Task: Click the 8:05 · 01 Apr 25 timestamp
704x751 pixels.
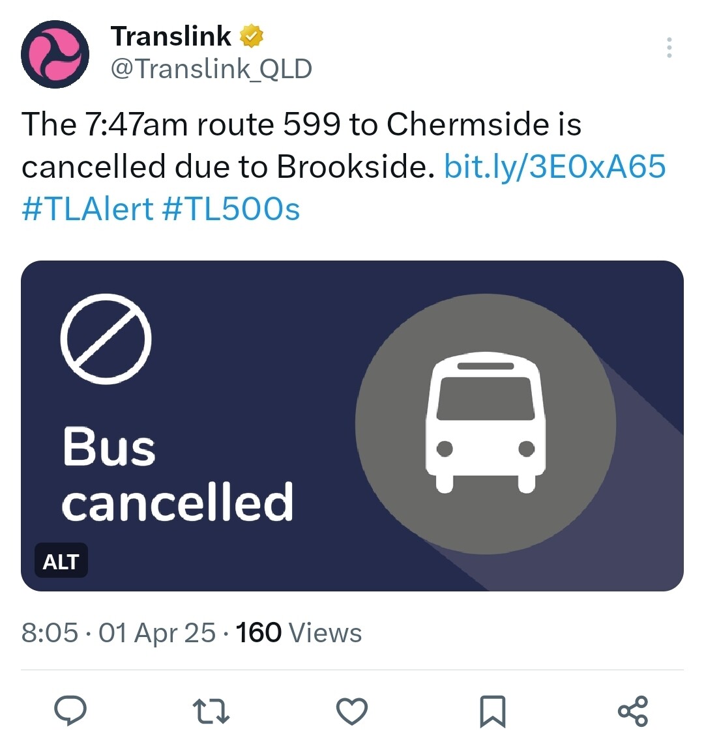Action: click(x=118, y=632)
